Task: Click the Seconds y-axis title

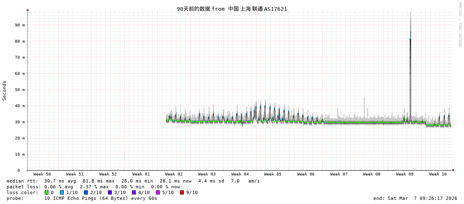Action: (x=5, y=90)
